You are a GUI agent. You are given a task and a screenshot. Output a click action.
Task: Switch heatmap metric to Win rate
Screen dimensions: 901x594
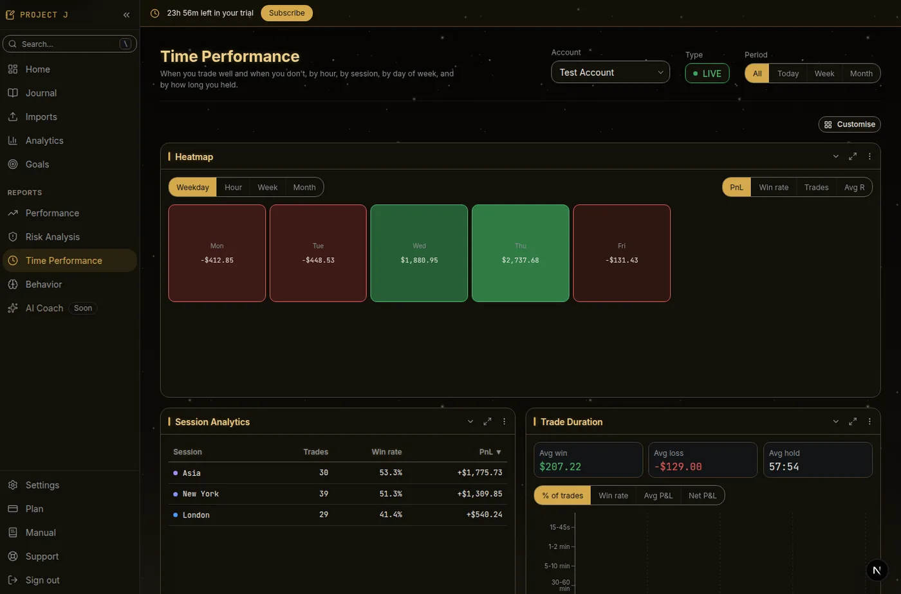point(774,187)
